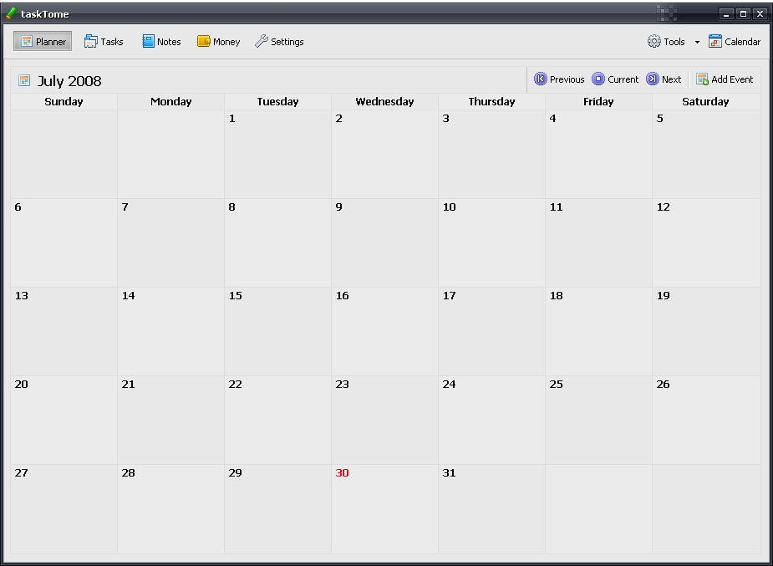The image size is (773, 566).
Task: Select the red-highlighted day 30 cell
Action: (x=384, y=509)
